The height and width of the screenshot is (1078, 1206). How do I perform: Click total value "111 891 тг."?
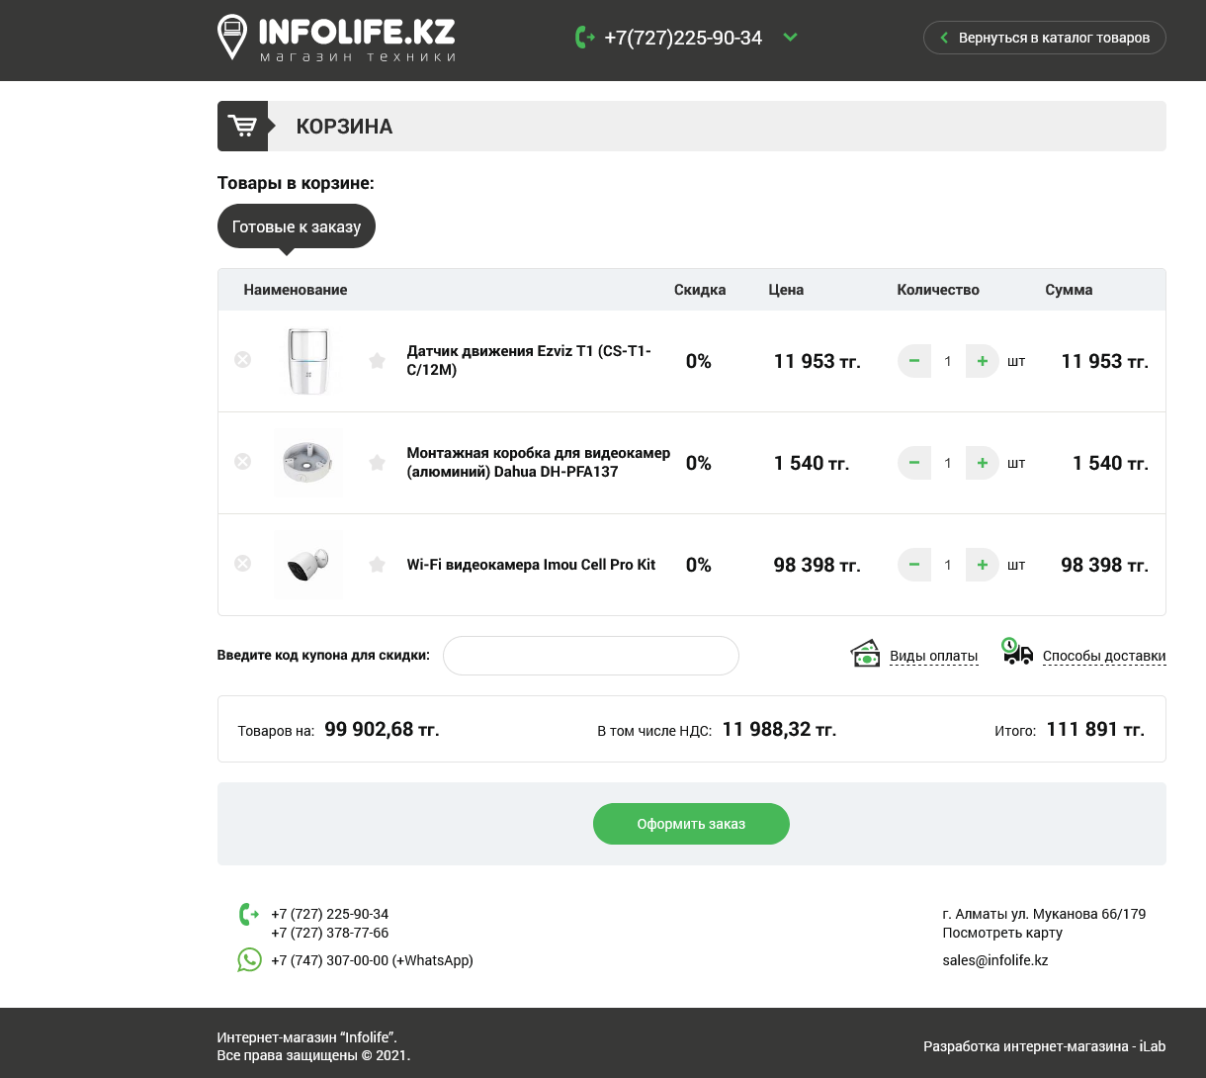click(1095, 729)
